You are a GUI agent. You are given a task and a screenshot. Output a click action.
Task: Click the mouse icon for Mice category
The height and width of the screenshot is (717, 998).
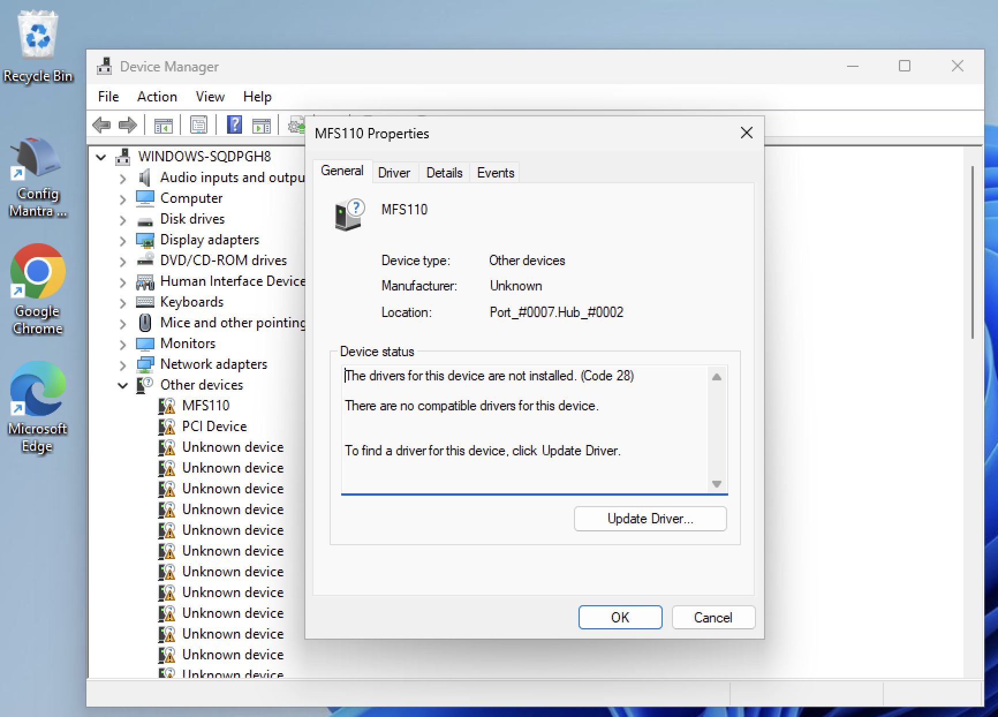tap(145, 323)
